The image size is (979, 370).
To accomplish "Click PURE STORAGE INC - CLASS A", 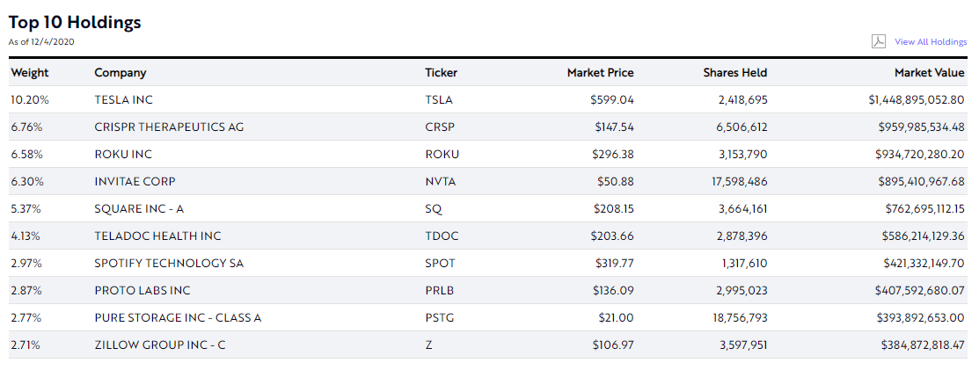I will (x=178, y=318).
